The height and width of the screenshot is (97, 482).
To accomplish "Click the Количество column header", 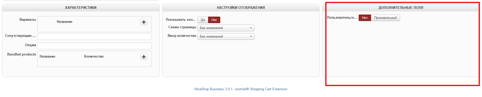I will coord(94,56).
